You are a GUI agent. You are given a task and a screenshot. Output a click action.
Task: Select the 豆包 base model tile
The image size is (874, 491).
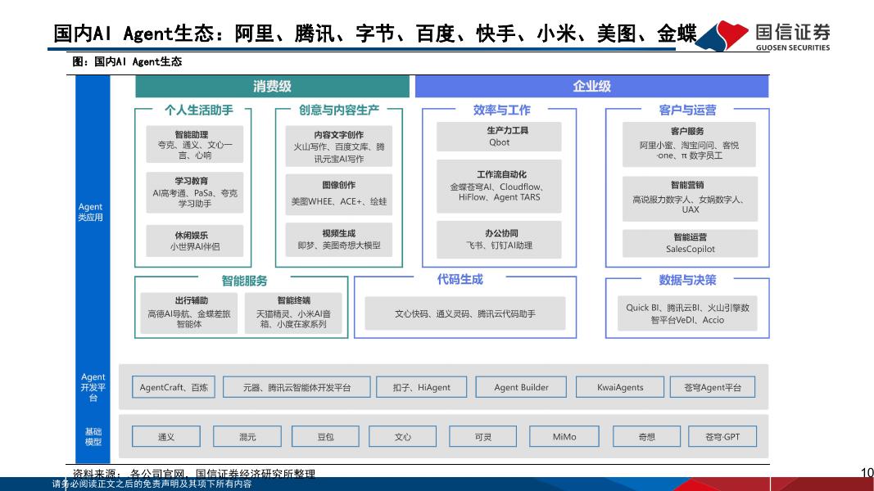click(326, 436)
